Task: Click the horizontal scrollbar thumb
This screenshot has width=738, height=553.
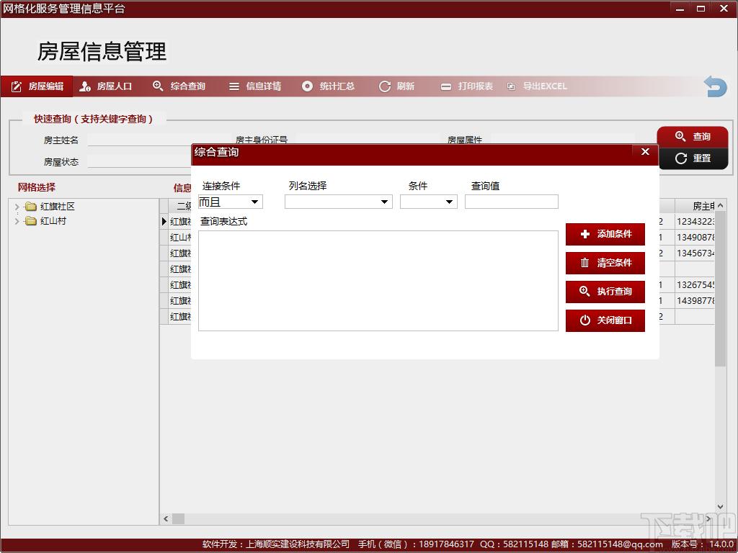Action: coord(179,518)
